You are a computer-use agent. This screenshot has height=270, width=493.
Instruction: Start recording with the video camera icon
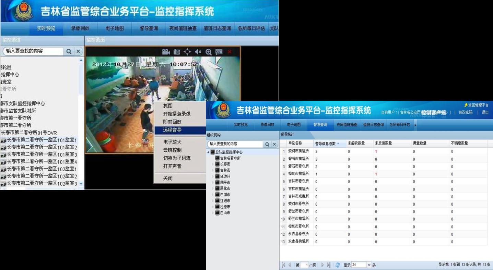(166, 52)
